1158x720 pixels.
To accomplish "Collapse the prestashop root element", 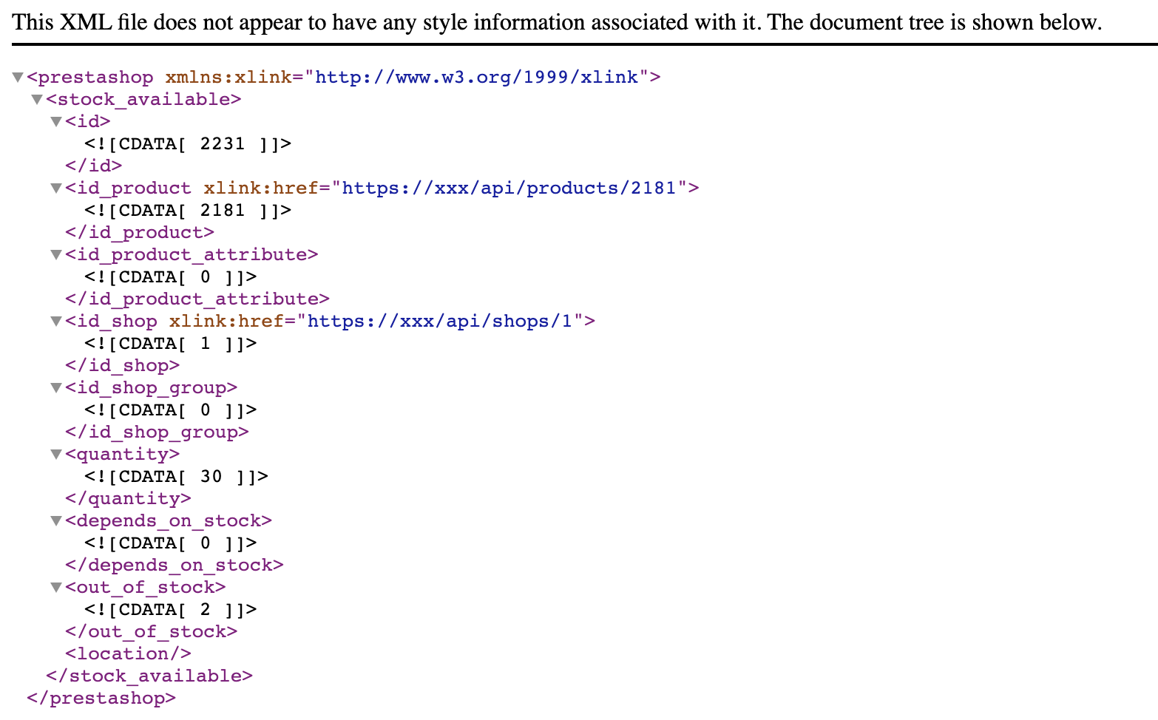I will [16, 76].
